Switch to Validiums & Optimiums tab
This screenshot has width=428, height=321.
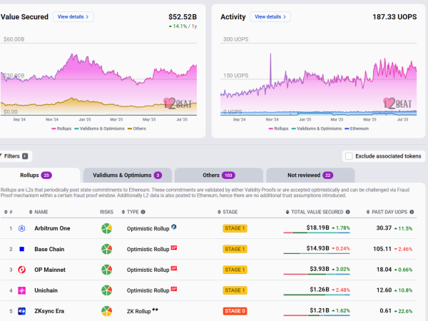point(128,175)
